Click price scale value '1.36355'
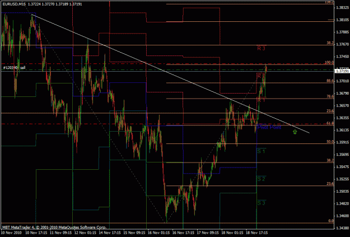 coord(342,118)
